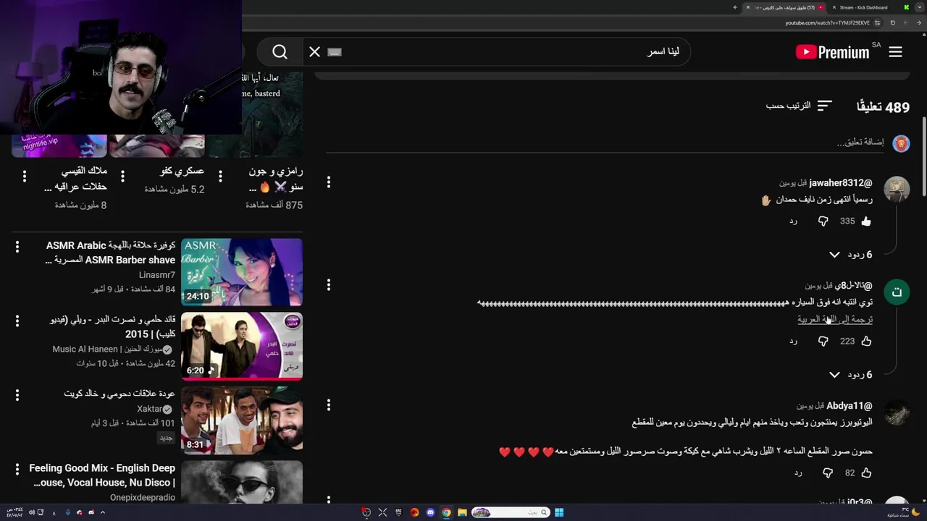
Task: Open options for ASMR Barber shave video
Action: [x=17, y=247]
